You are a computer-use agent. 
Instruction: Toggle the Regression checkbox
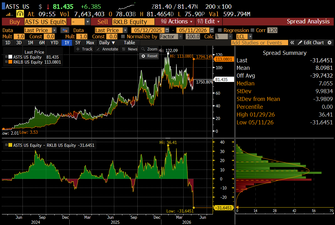[x=219, y=30]
